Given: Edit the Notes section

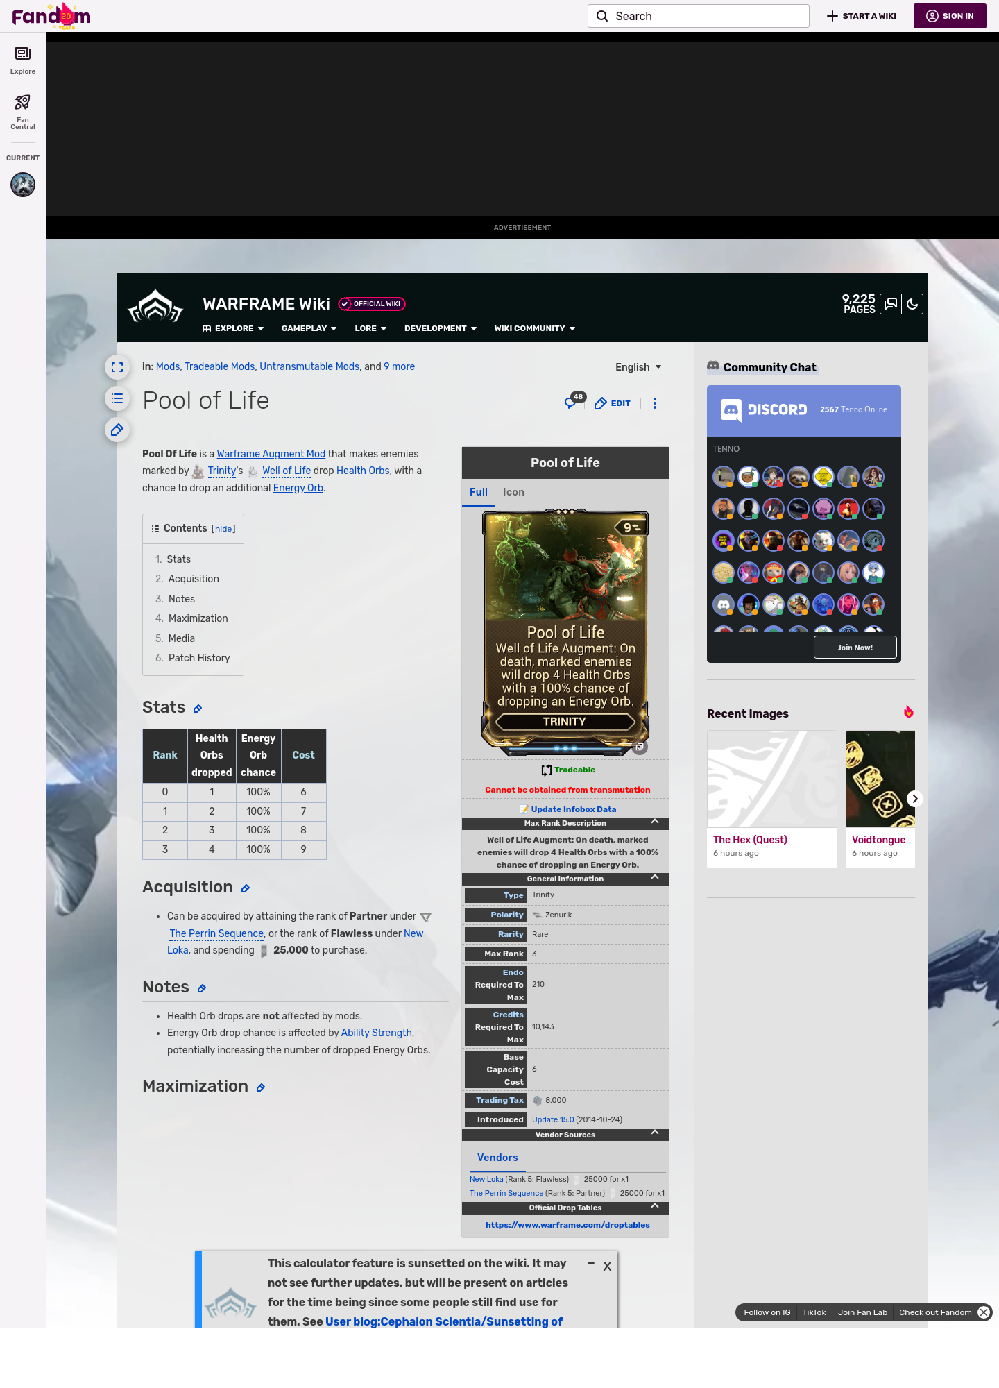Looking at the screenshot, I should pos(202,988).
